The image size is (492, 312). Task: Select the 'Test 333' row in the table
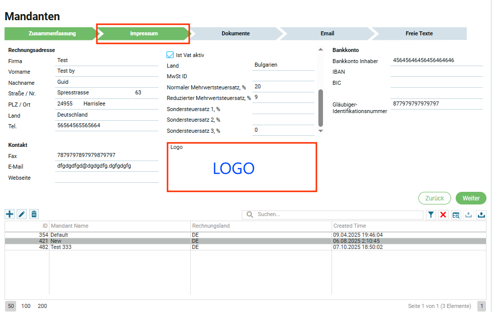(61, 247)
